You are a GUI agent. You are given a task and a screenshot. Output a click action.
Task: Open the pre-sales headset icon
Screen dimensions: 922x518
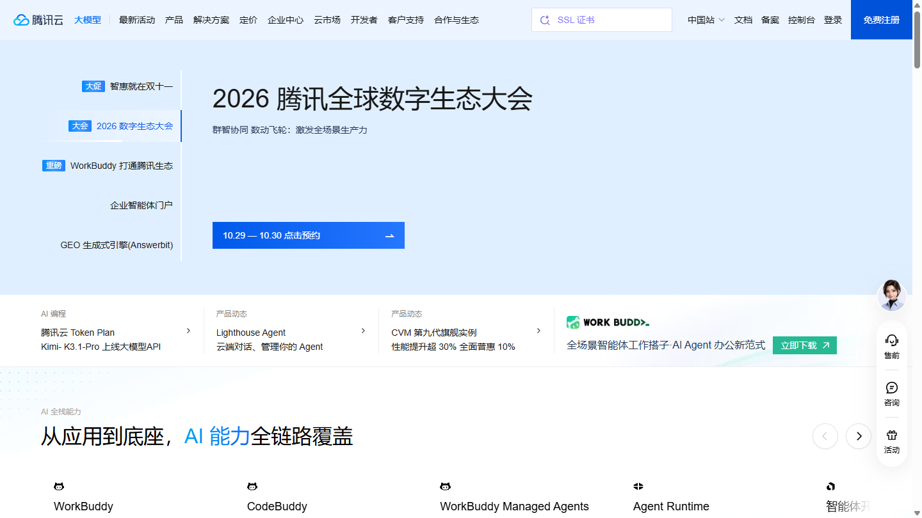(892, 340)
